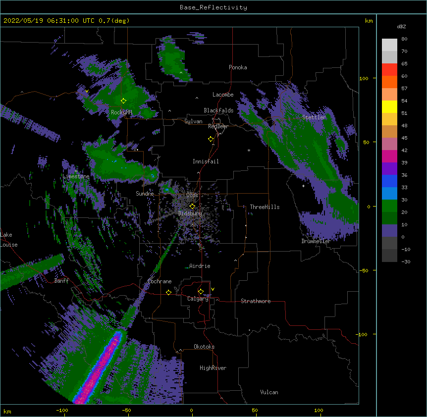Click the -100 label on bottom km axis
Image resolution: width=427 pixels, height=417 pixels.
62,410
